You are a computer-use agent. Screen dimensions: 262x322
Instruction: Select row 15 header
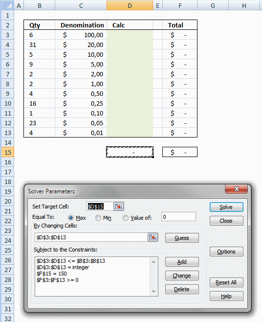[x=8, y=152]
